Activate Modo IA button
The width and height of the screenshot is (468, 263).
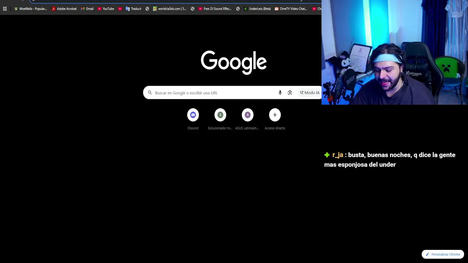pyautogui.click(x=310, y=93)
